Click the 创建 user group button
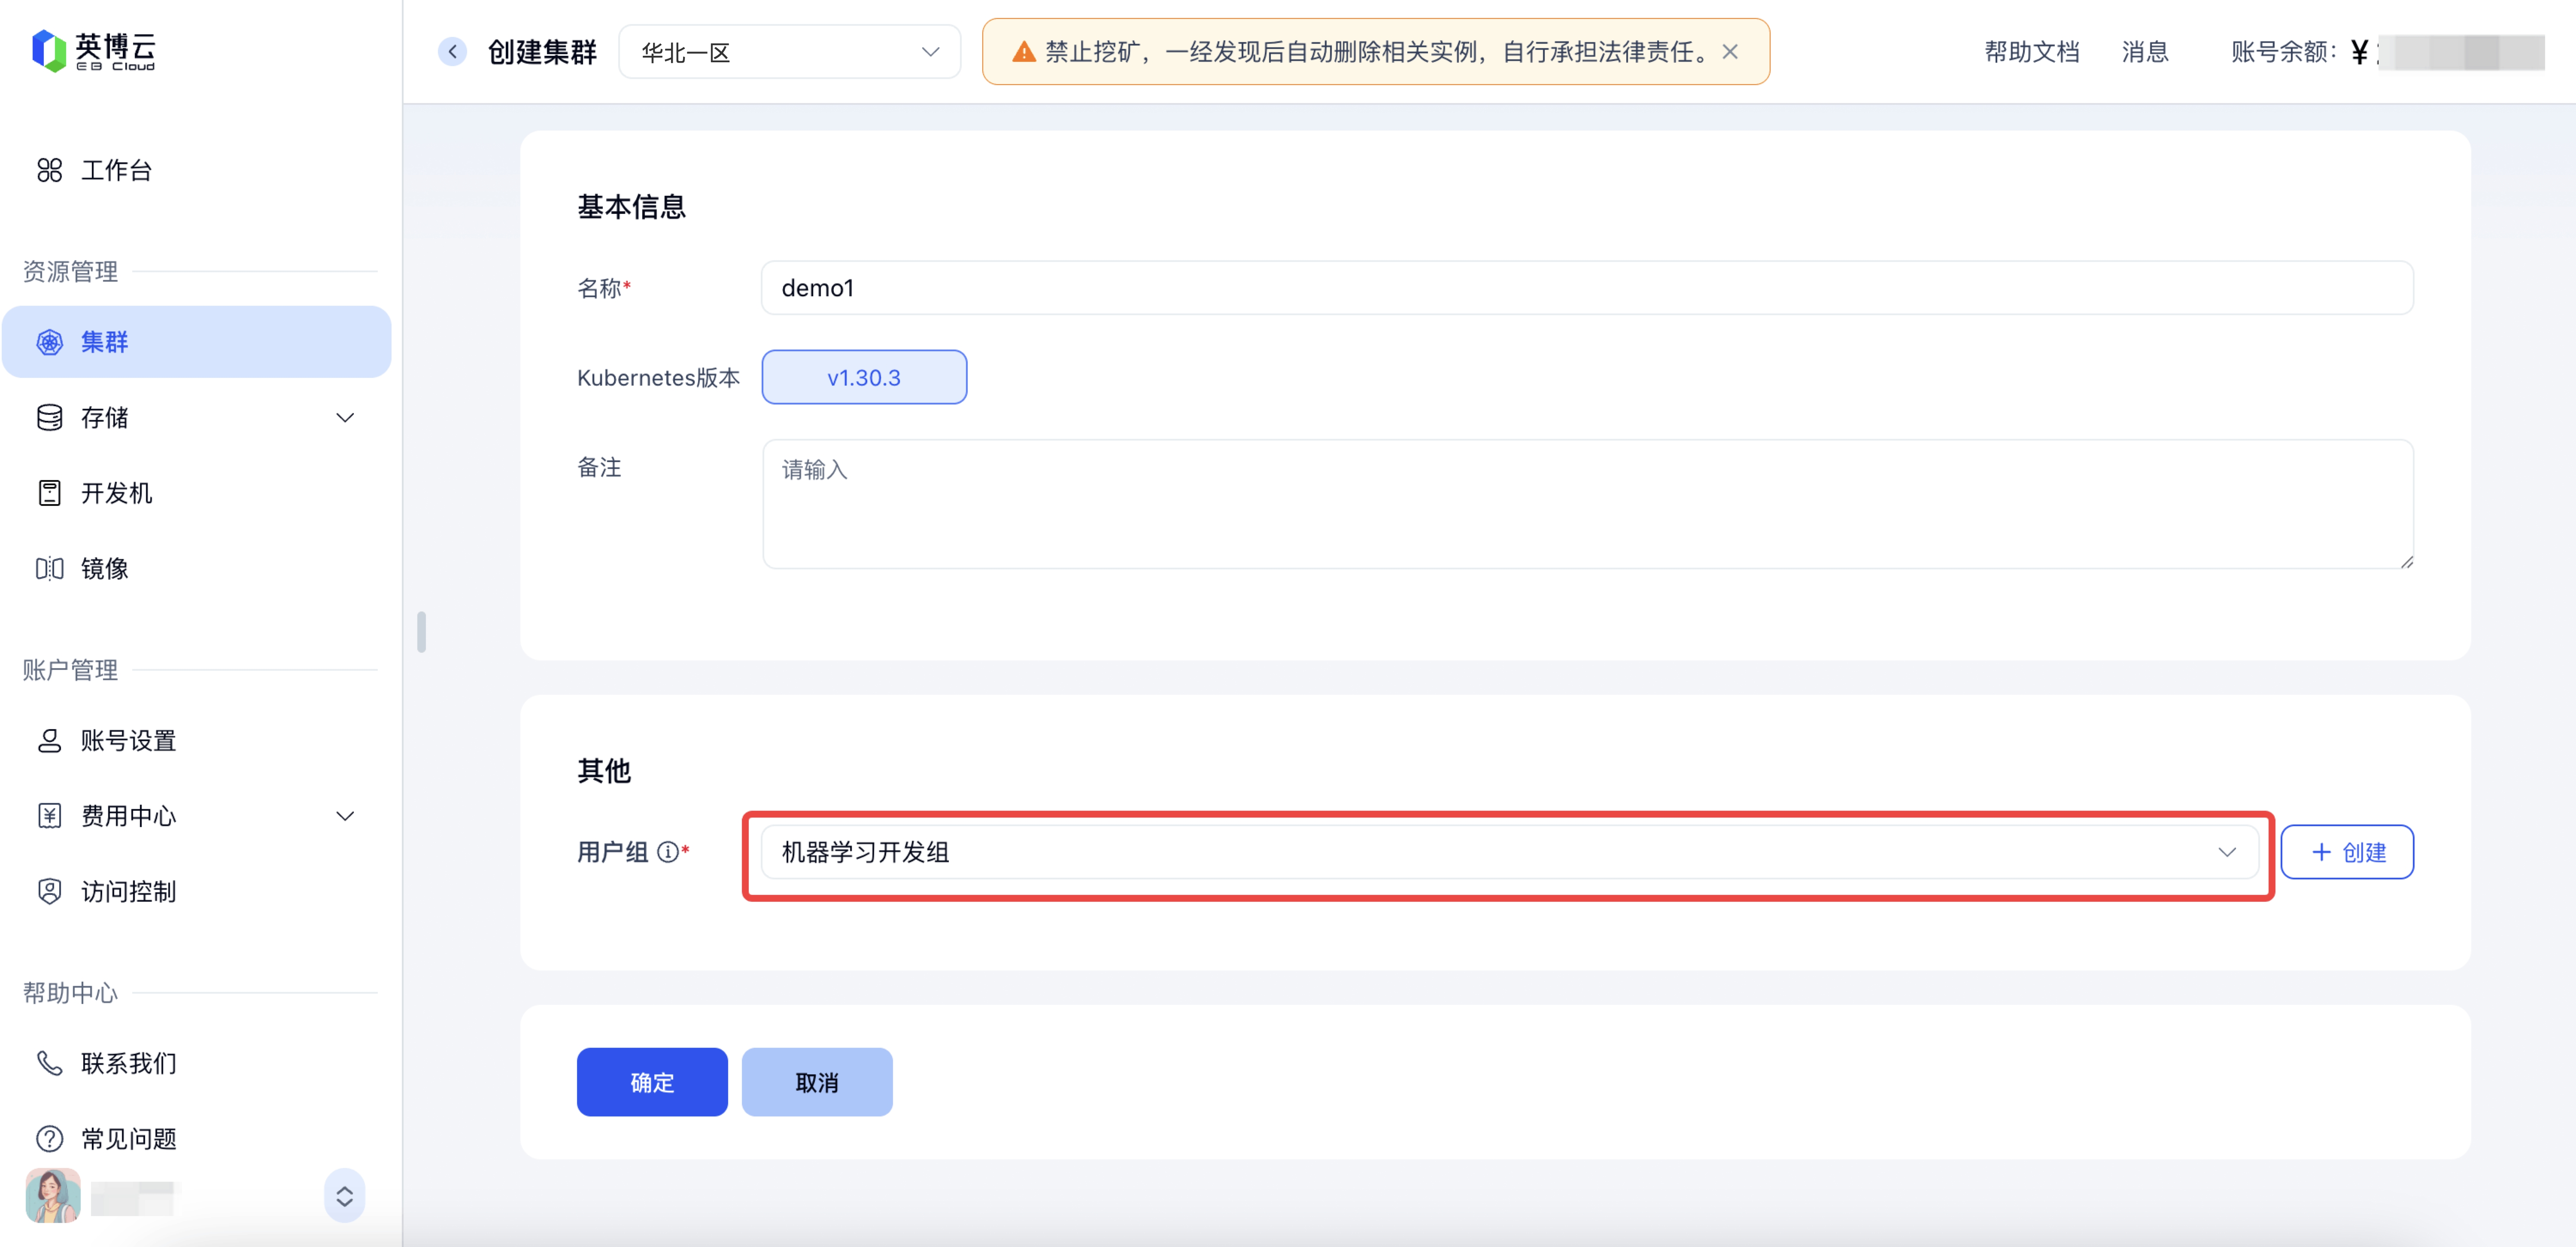This screenshot has height=1247, width=2576. pyautogui.click(x=2347, y=852)
